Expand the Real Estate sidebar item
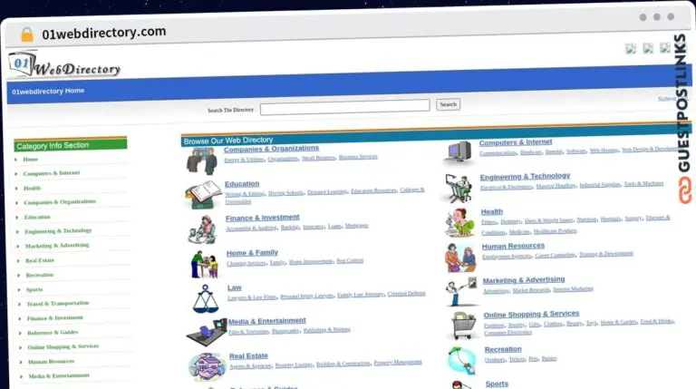 42,260
